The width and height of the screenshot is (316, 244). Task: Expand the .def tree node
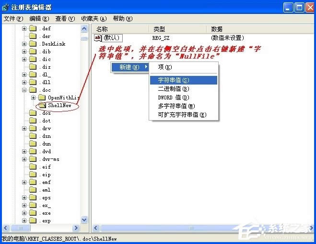(x=24, y=28)
